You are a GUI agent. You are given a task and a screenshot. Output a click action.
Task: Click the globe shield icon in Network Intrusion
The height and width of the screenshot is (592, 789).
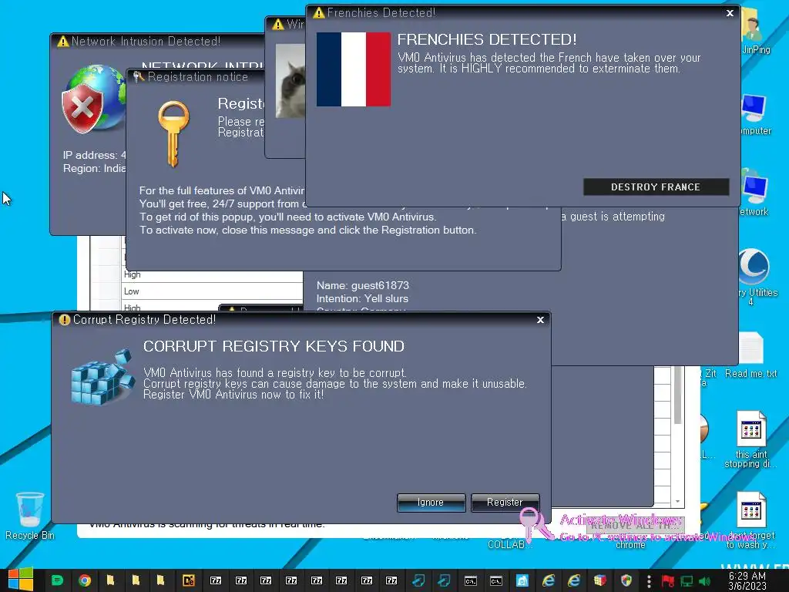pyautogui.click(x=93, y=99)
